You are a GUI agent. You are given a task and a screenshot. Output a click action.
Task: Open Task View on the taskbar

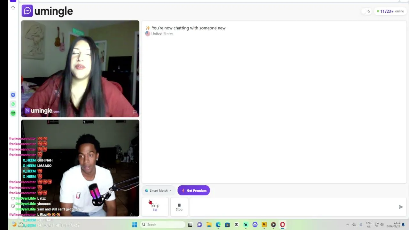190,225
